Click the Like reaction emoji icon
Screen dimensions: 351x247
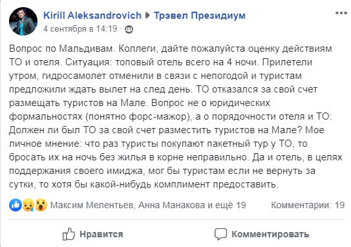coord(16,205)
